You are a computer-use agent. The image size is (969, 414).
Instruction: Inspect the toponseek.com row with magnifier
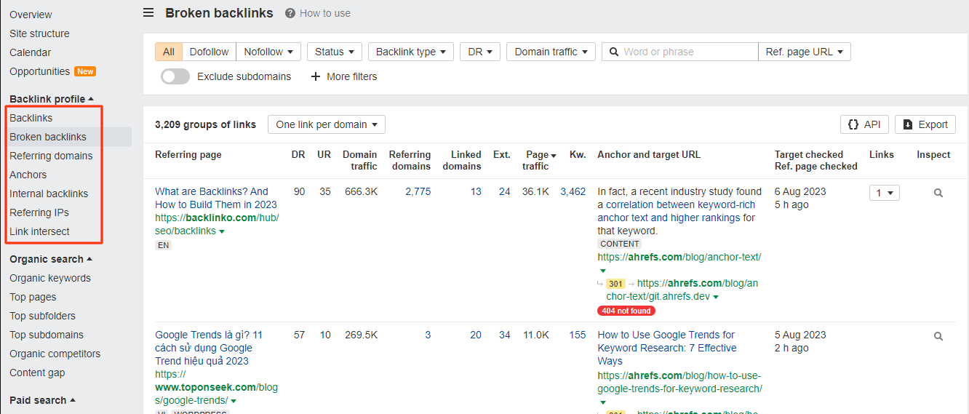tap(938, 336)
